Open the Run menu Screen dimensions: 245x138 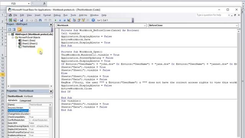click(x=65, y=15)
